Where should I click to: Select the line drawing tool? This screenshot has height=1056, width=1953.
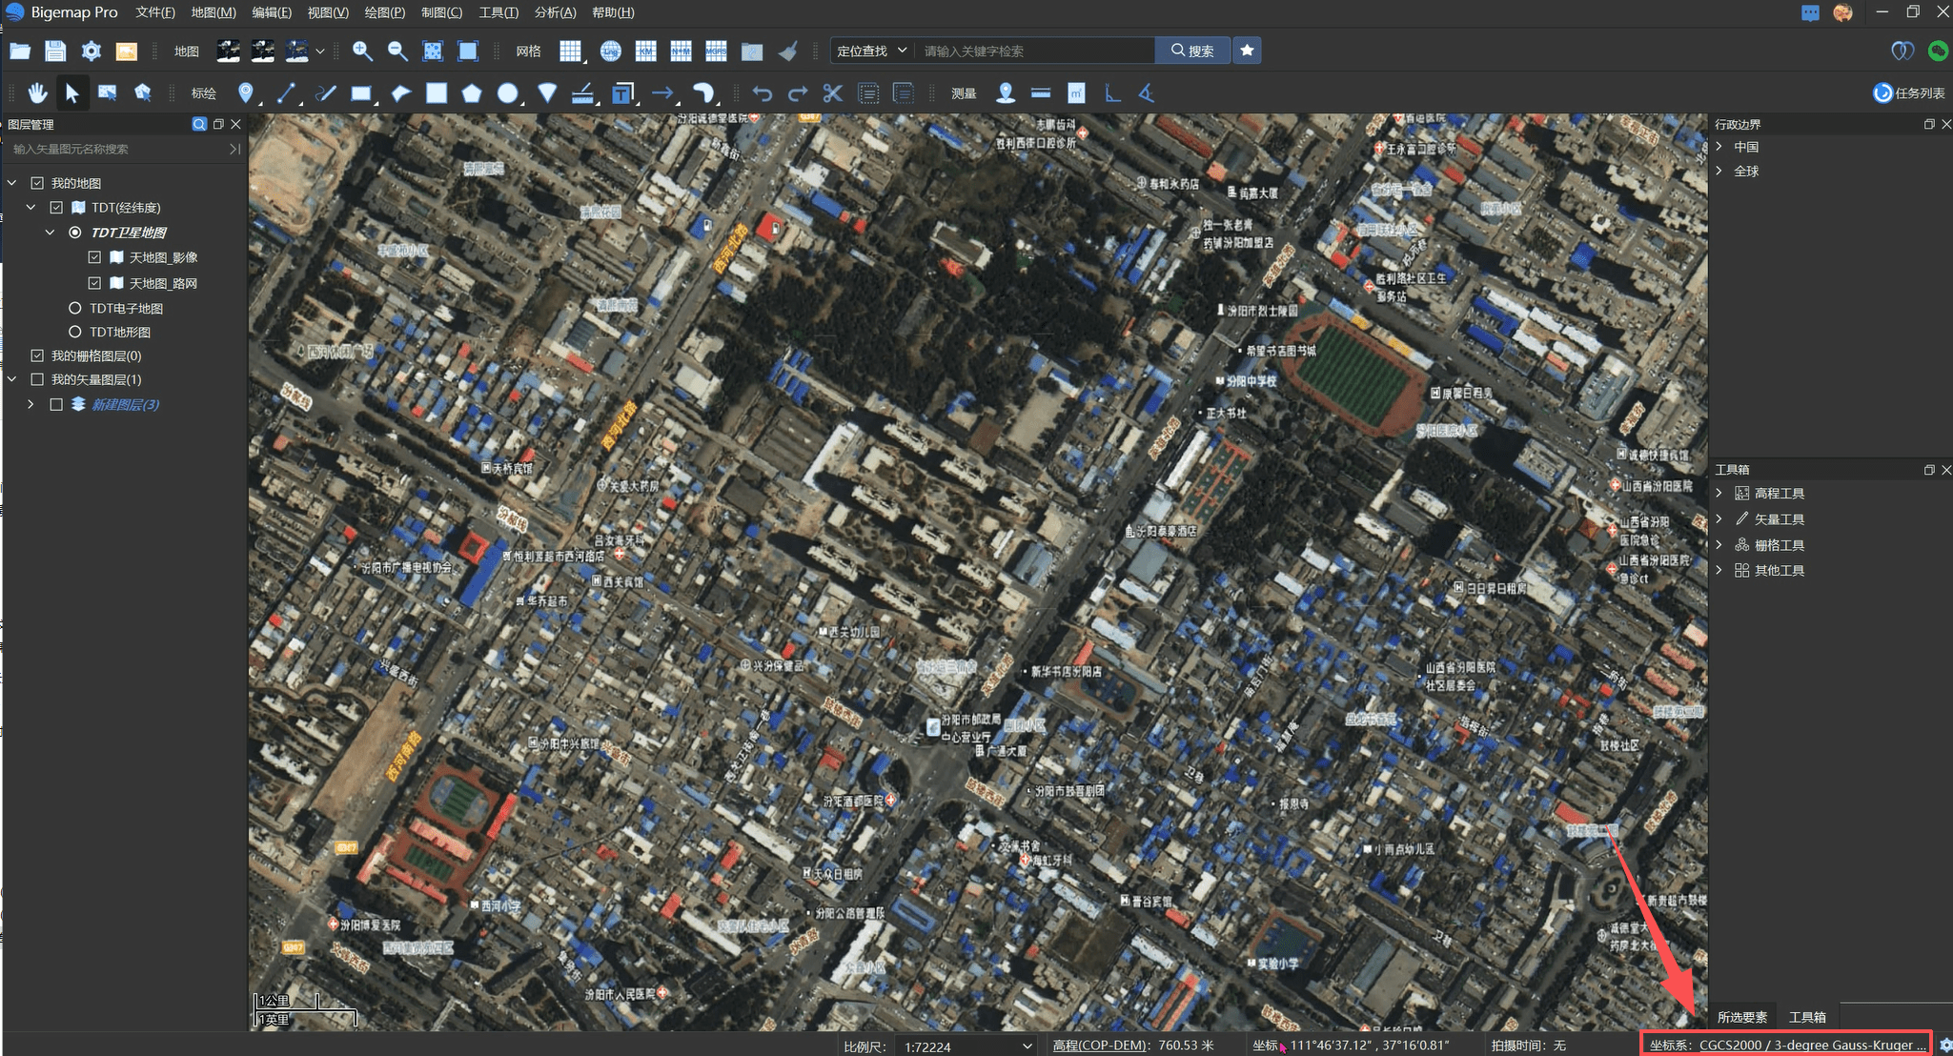pos(286,93)
